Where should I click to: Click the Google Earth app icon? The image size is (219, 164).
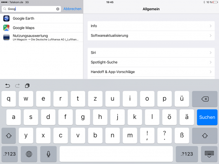(6, 18)
